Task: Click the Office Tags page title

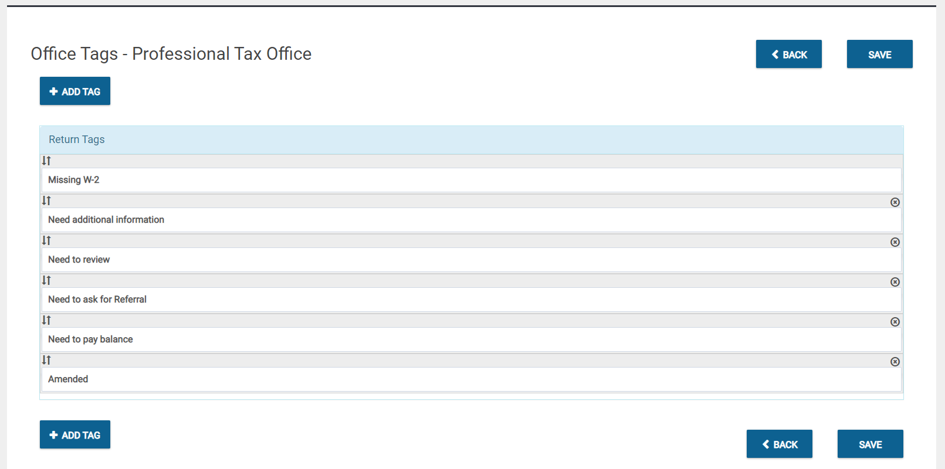Action: [171, 53]
